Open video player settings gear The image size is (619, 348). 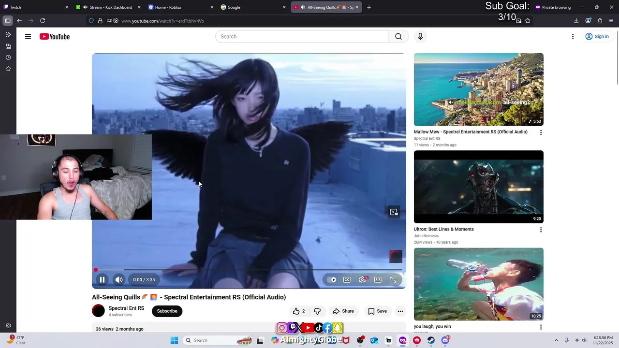click(x=362, y=279)
